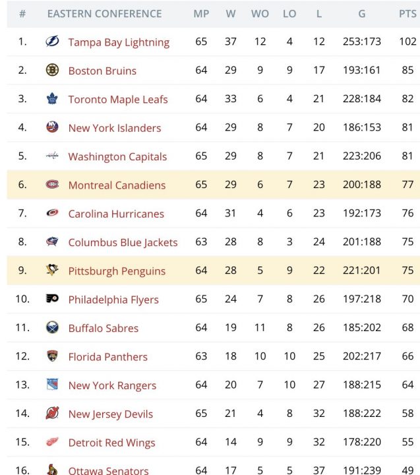The image size is (420, 475).
Task: Click the Tampa Bay Lightning logo icon
Action: tap(52, 42)
